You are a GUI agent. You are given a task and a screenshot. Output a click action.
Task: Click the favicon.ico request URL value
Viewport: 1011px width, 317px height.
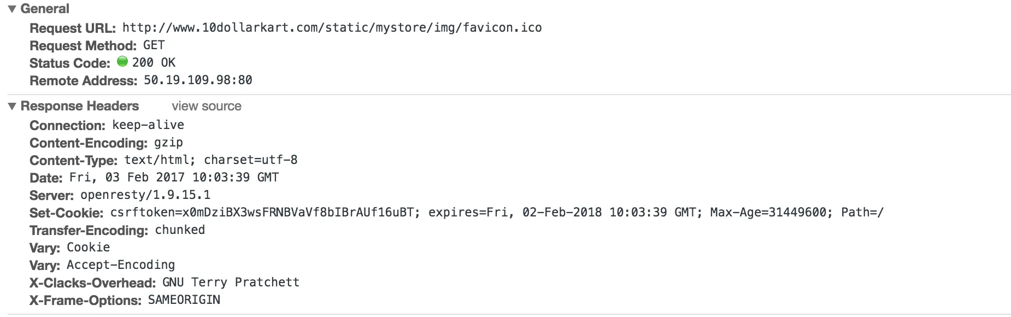pyautogui.click(x=332, y=28)
